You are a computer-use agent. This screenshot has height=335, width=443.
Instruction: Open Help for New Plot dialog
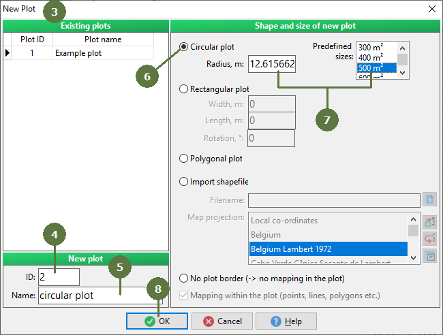coord(286,321)
